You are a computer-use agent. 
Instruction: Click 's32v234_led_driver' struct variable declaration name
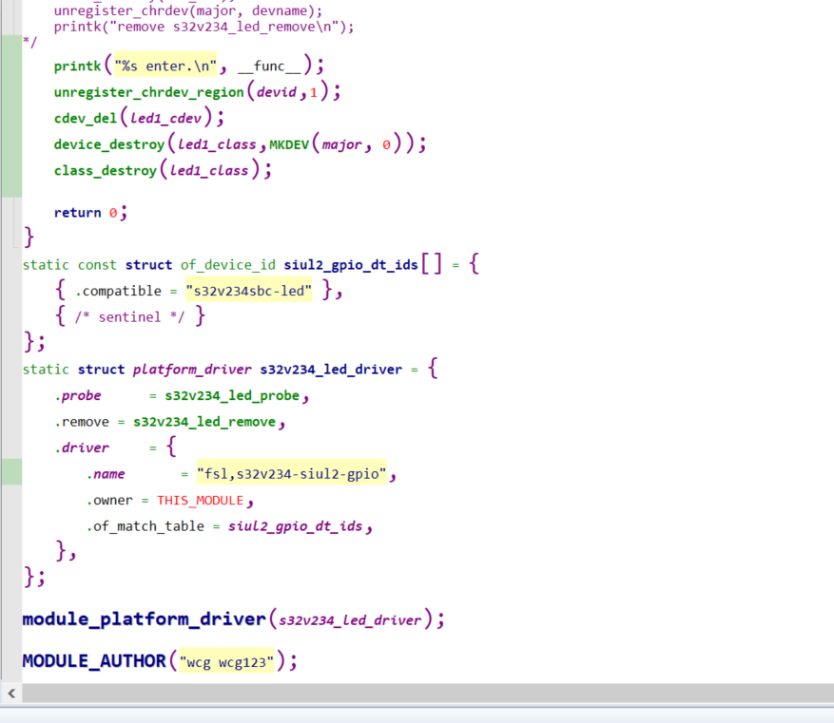(x=331, y=370)
